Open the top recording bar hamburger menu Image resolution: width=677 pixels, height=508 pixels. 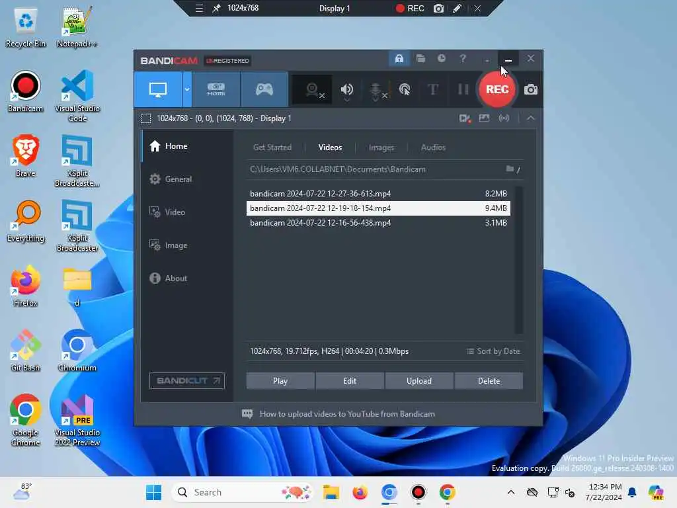199,8
